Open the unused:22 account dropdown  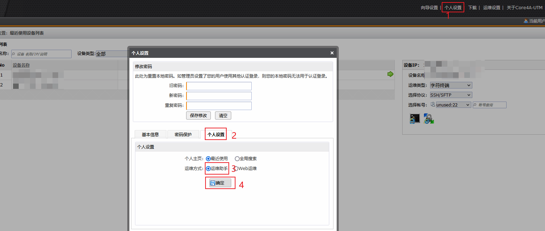(x=453, y=105)
